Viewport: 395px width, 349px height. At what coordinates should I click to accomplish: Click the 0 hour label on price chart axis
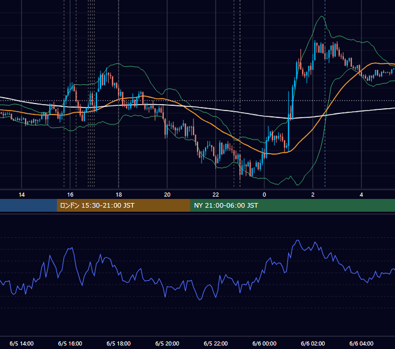(x=264, y=195)
